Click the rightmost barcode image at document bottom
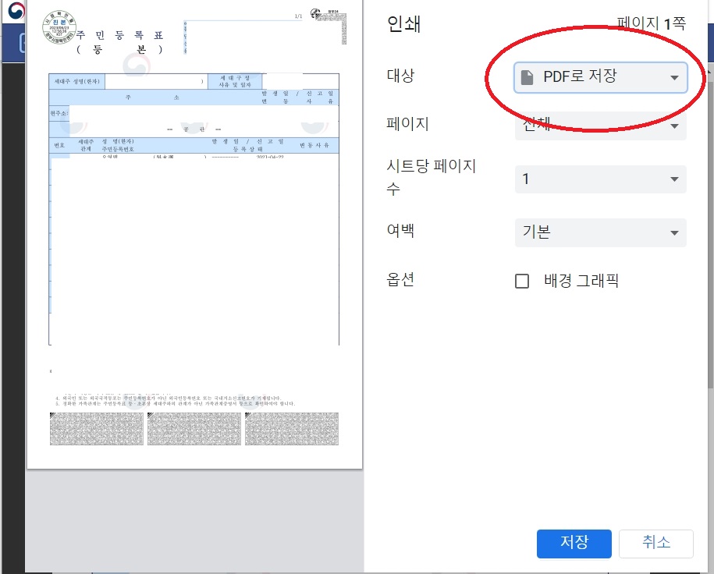714x574 pixels. (292, 428)
